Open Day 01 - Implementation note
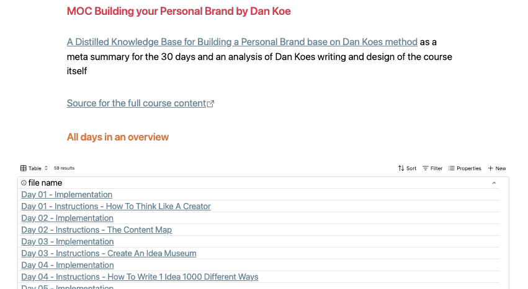The image size is (528, 289). click(66, 194)
